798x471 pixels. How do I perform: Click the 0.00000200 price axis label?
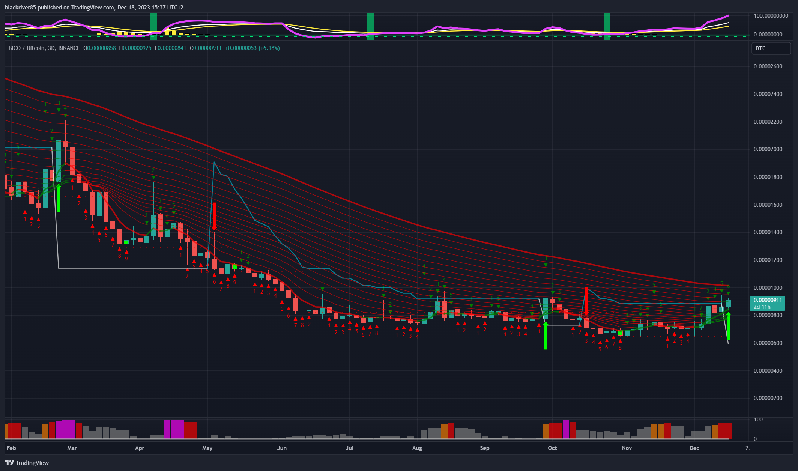pos(768,398)
